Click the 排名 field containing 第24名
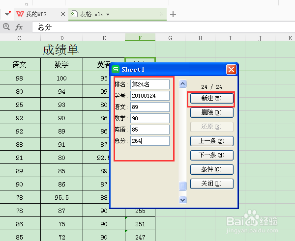The height and width of the screenshot is (241, 295). [150, 84]
